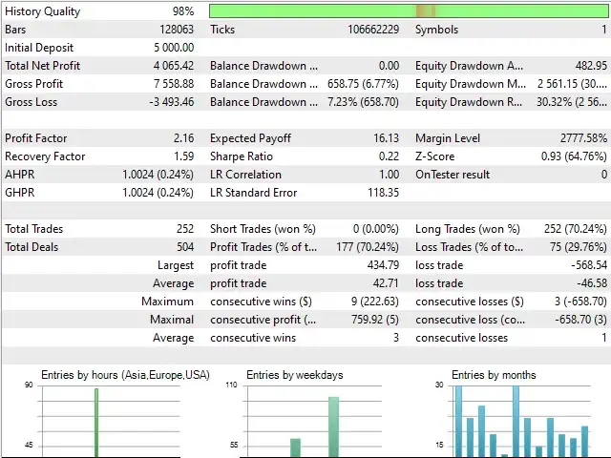Screen dimensions: 611x458
Task: Click the Recovery Factor value 1.59
Action: [183, 156]
